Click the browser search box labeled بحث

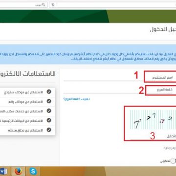pyautogui.click(x=23, y=5)
